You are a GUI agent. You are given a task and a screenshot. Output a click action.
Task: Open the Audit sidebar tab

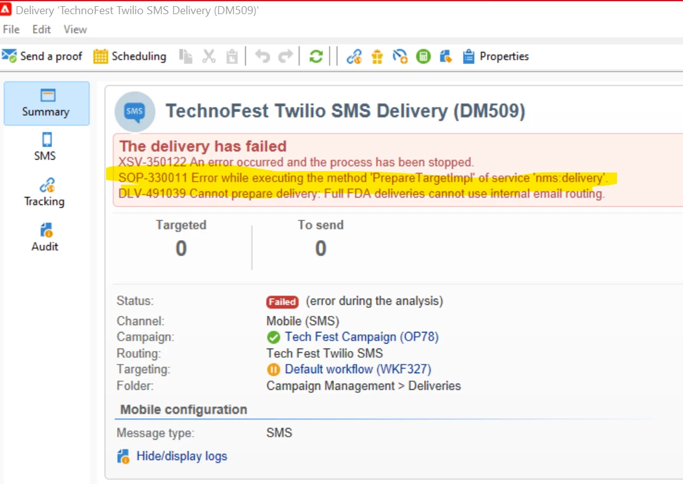[x=45, y=237]
